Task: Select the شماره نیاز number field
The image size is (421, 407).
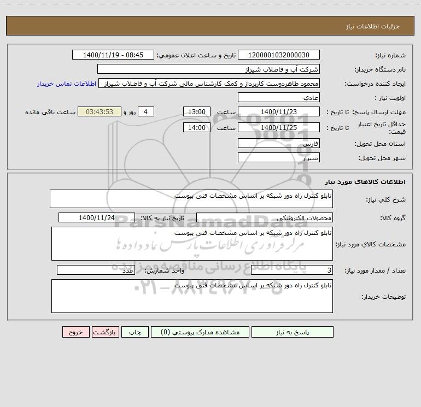Action: click(279, 55)
